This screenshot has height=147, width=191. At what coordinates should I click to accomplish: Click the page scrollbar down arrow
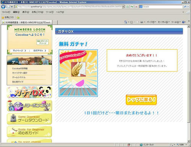coord(189,141)
